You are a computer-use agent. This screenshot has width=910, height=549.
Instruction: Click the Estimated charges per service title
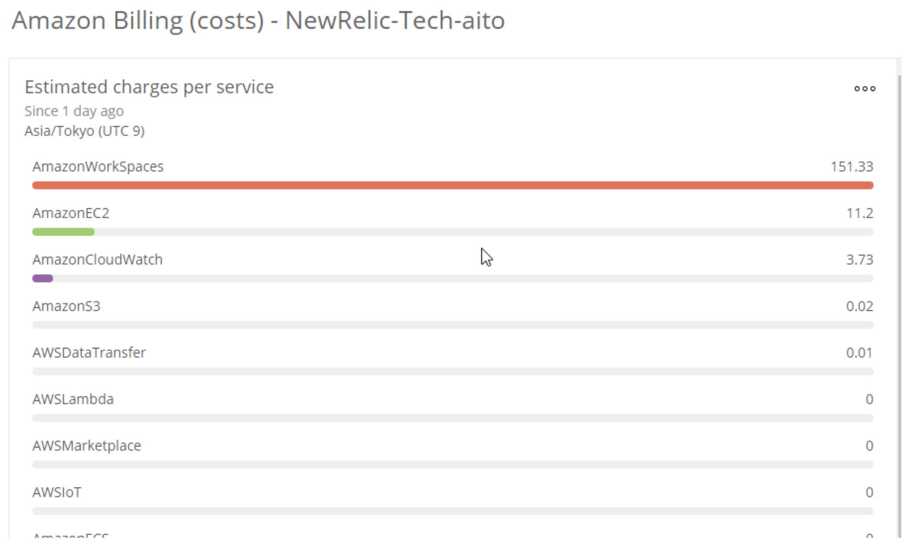pos(149,87)
